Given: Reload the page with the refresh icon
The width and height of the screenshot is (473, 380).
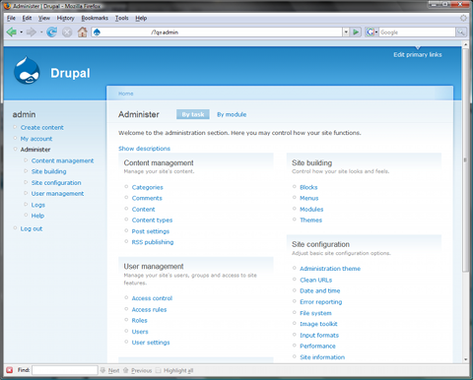Looking at the screenshot, I should pos(51,32).
